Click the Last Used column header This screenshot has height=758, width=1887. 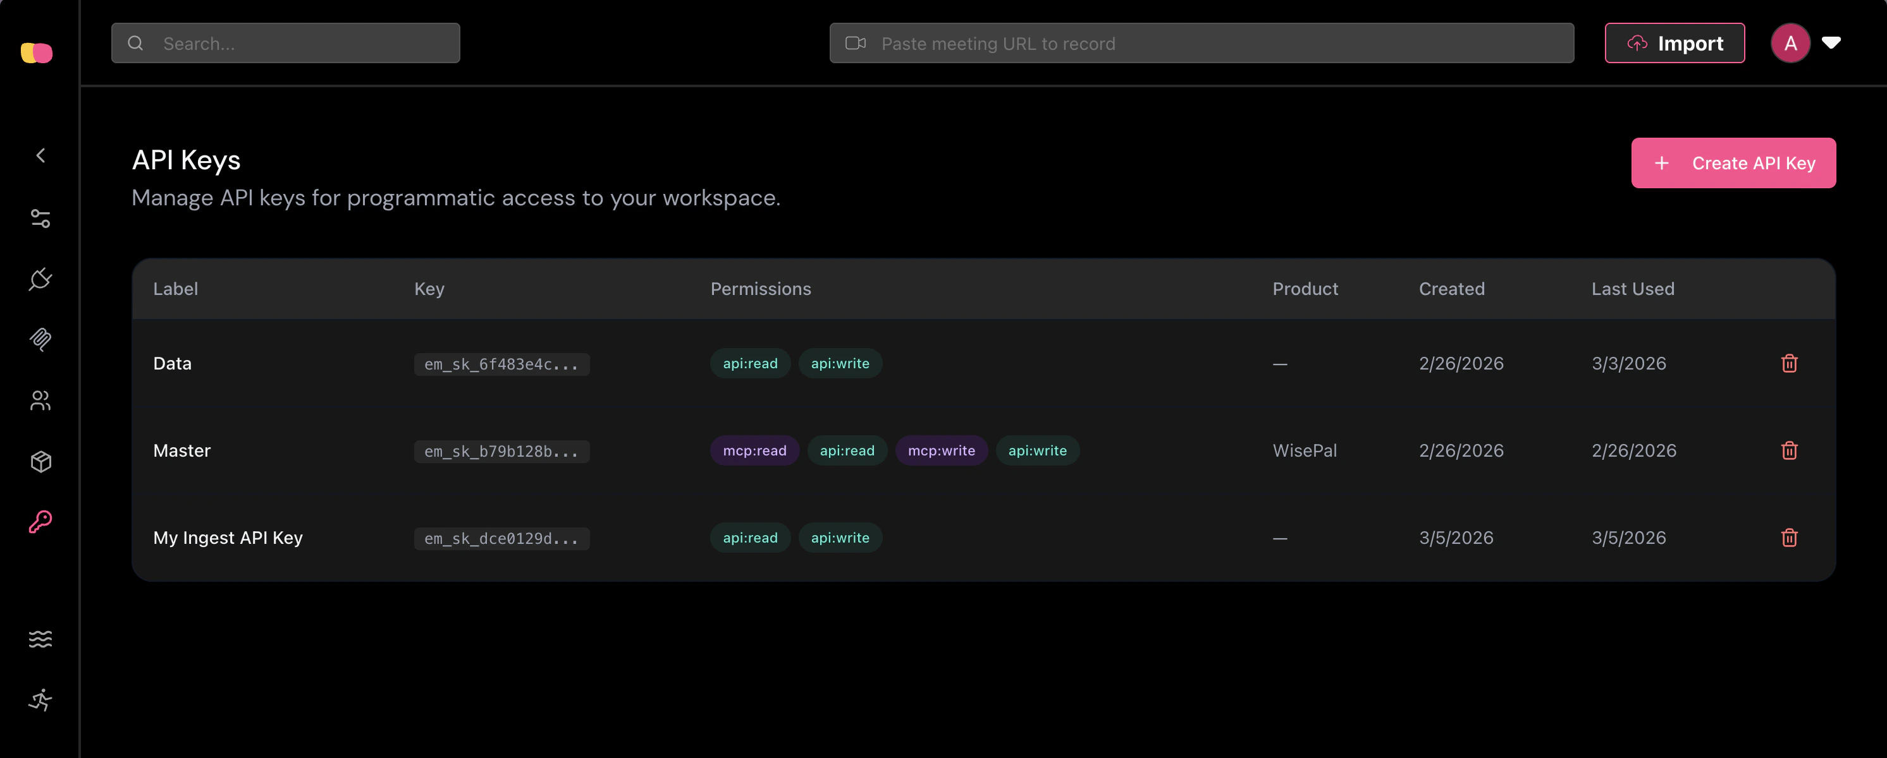click(1633, 289)
